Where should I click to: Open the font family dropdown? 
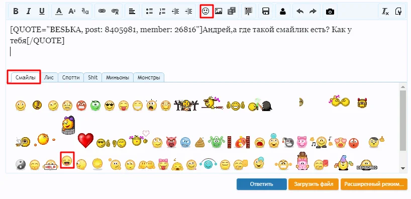(85, 11)
